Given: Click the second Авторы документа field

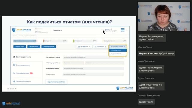Looking at the screenshot, I should (104, 63).
